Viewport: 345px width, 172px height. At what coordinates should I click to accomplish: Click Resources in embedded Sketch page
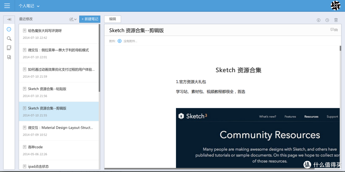pos(311,117)
